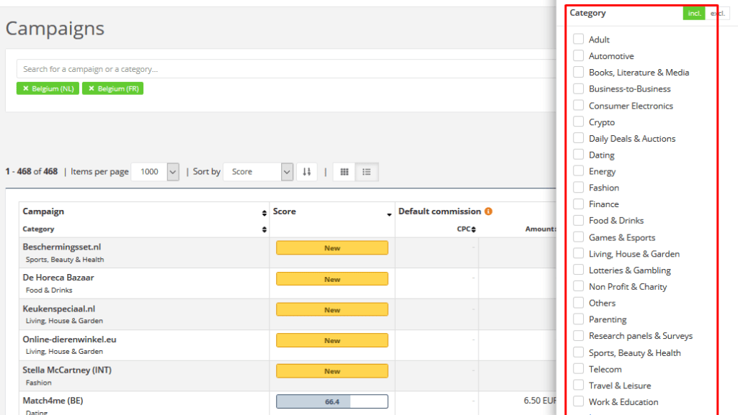The height and width of the screenshot is (415, 738).
Task: Enable the Telecom category filter
Action: pyautogui.click(x=579, y=369)
